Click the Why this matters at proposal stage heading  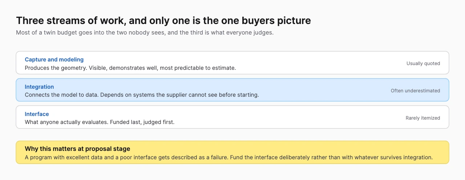(77, 149)
